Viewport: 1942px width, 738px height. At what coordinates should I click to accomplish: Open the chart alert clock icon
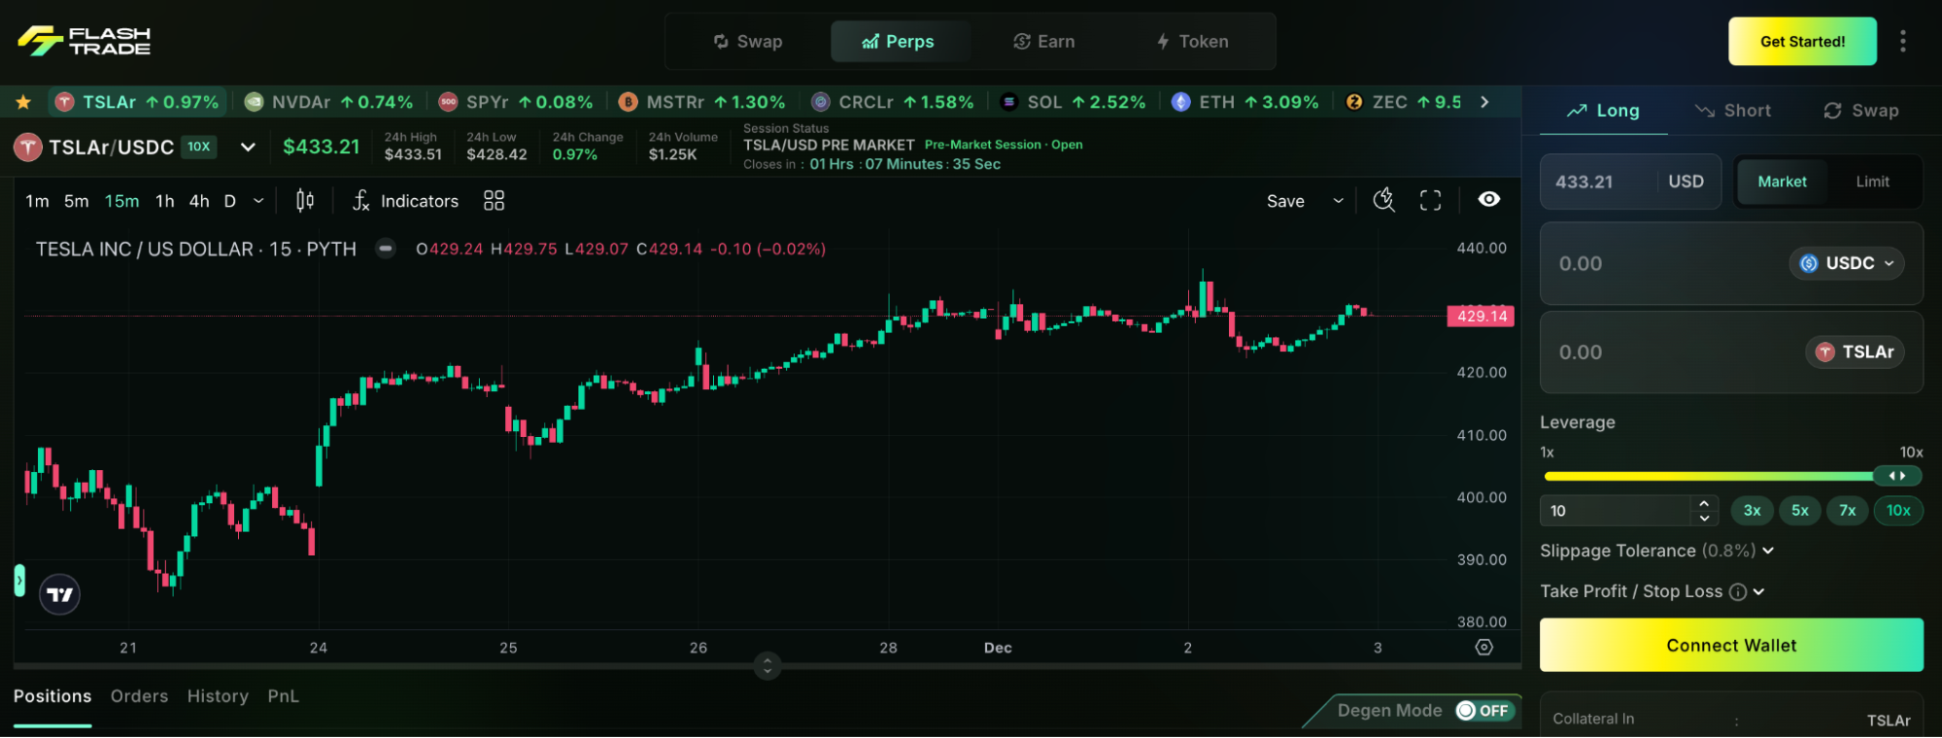pos(1383,200)
